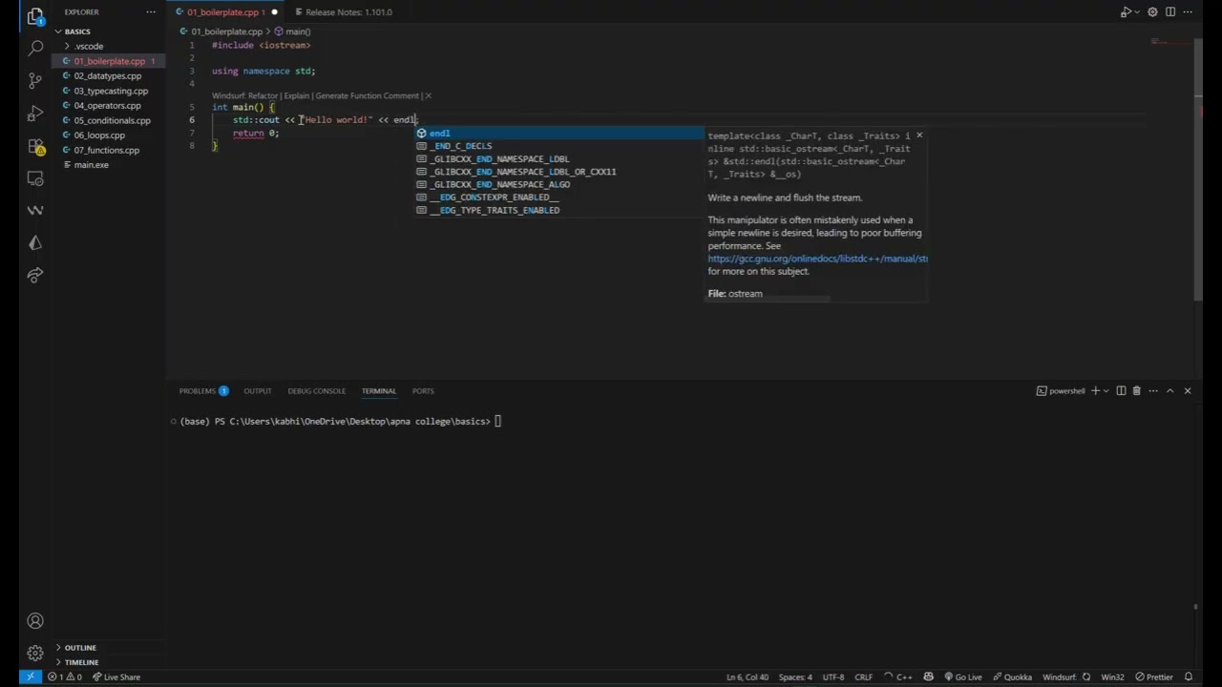Open the DEBUG CONSOLE tab
This screenshot has width=1222, height=687.
pyautogui.click(x=317, y=390)
